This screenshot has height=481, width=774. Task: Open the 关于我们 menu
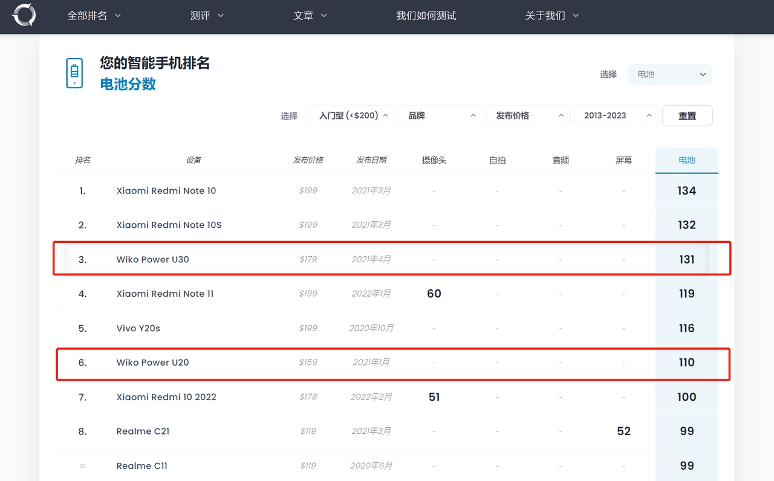tap(552, 16)
